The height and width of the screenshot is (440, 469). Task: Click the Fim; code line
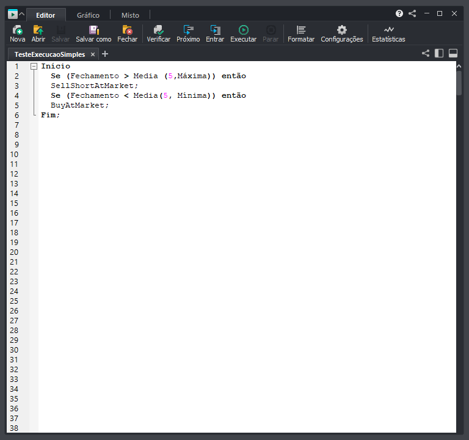51,115
